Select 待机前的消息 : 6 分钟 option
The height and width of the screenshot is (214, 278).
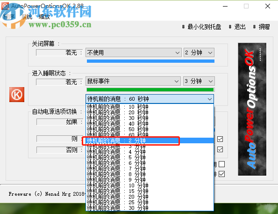click(150, 163)
